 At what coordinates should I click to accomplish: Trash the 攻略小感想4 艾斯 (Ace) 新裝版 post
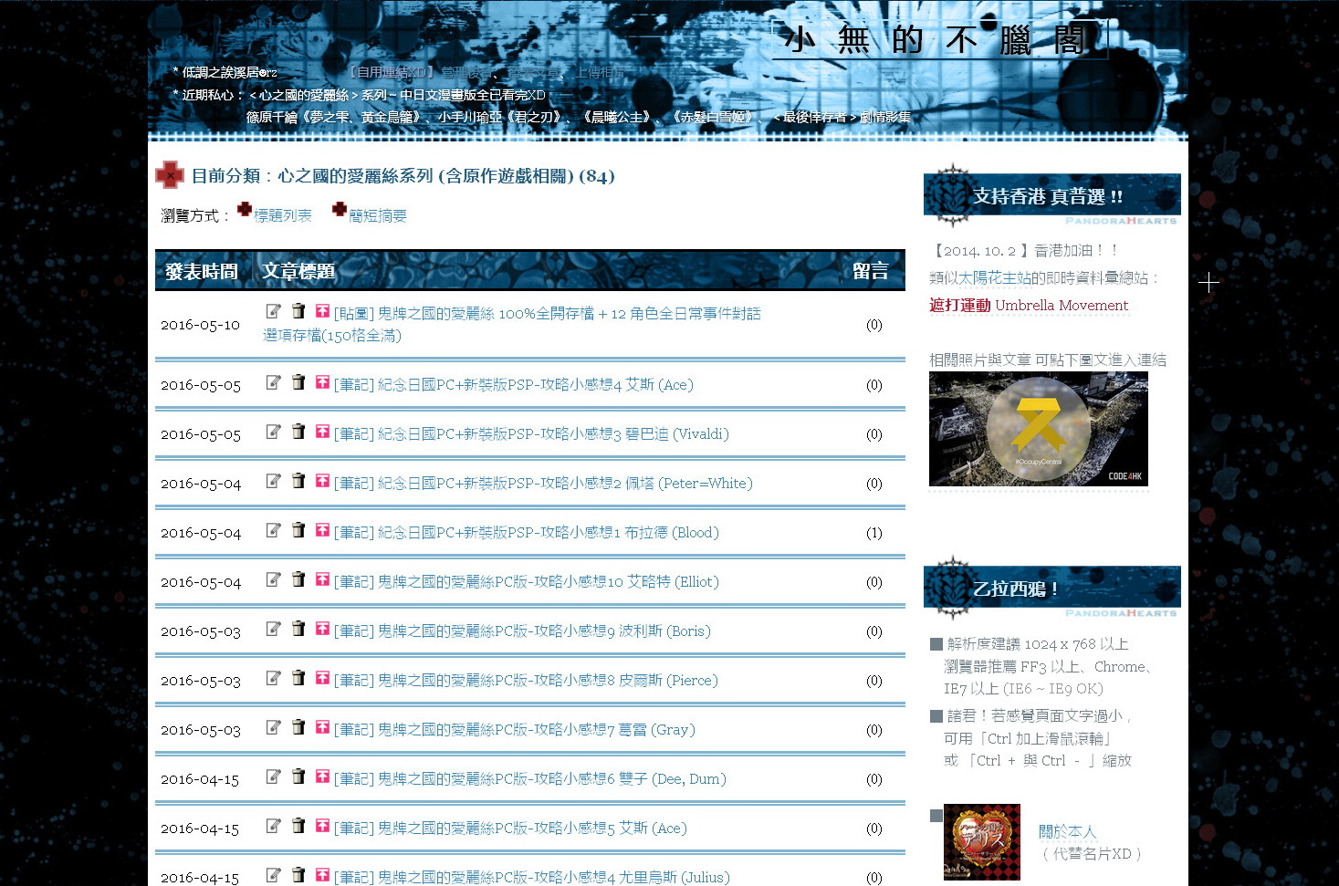click(x=298, y=382)
